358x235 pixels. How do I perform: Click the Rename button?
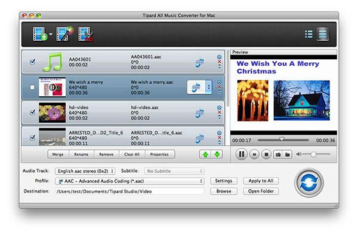pyautogui.click(x=81, y=154)
